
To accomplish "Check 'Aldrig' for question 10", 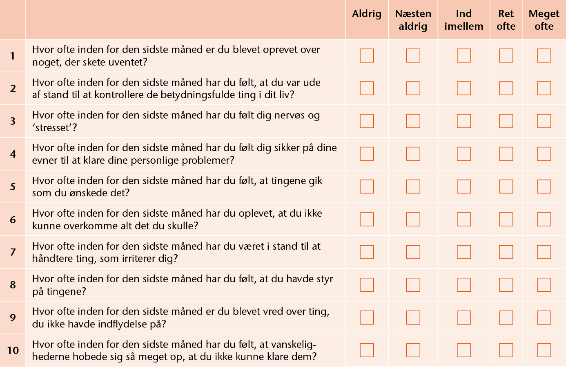I will click(367, 350).
